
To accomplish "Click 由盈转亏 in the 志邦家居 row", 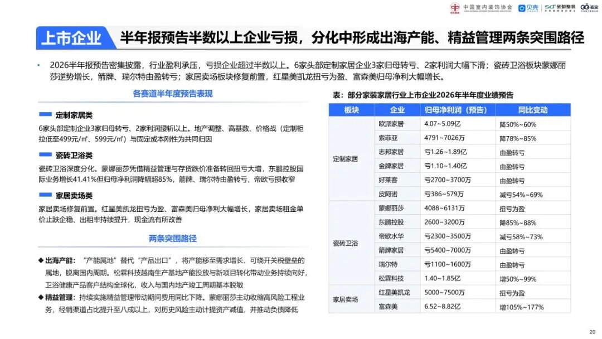I will point(512,153).
